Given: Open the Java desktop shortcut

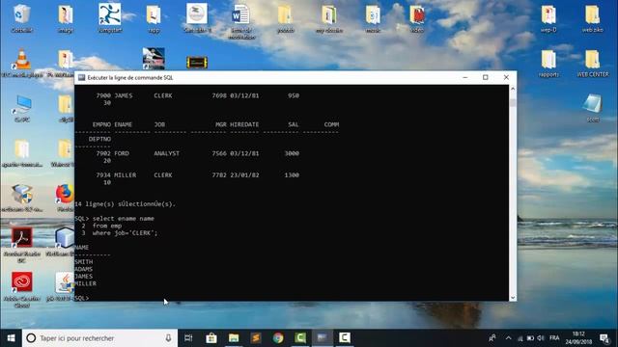Looking at the screenshot, I should (65, 282).
